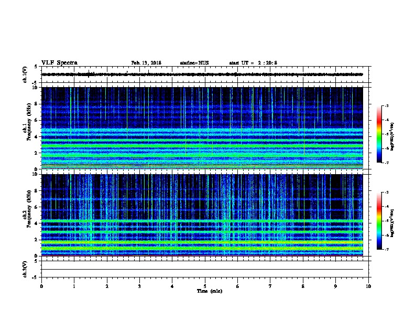The image size is (415, 321).
Task: Click the time axis tick label "7"
Action: pyautogui.click(x=270, y=286)
